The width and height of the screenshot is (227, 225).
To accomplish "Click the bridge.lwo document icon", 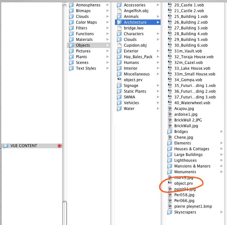I will (119, 28).
